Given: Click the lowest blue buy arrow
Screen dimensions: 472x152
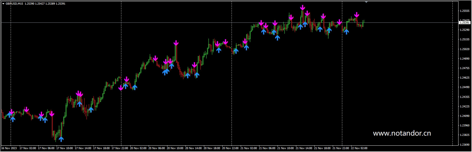Looking at the screenshot, I should [x=61, y=139].
